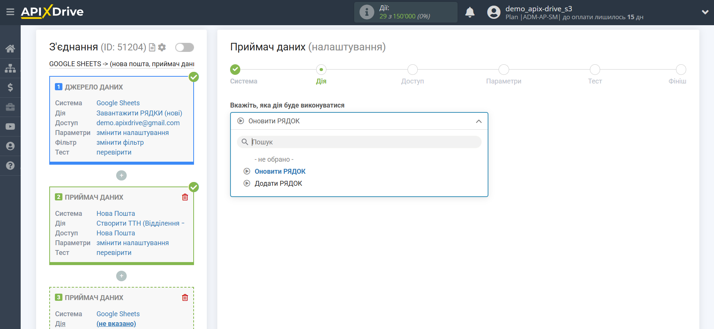Image resolution: width=714 pixels, height=329 pixels.
Task: Open the actions info icon
Action: (367, 12)
